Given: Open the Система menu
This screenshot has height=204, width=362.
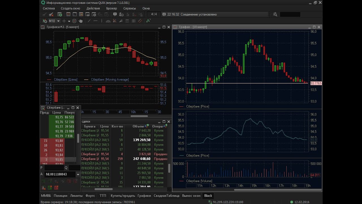Looking at the screenshot, I should click(49, 8).
